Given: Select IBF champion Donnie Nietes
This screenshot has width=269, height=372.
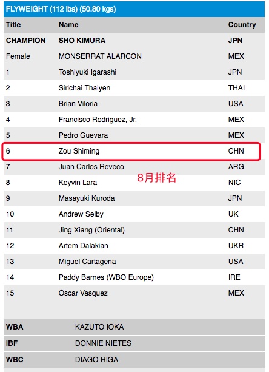Looking at the screenshot, I should click(x=103, y=343).
